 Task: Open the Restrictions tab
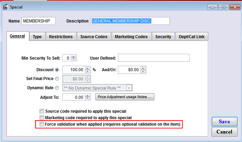(61, 37)
